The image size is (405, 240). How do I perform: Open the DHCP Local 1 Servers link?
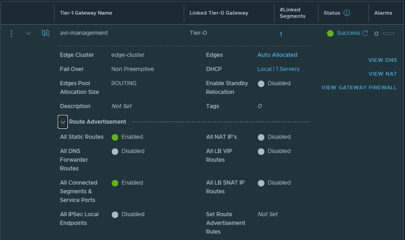(x=278, y=69)
